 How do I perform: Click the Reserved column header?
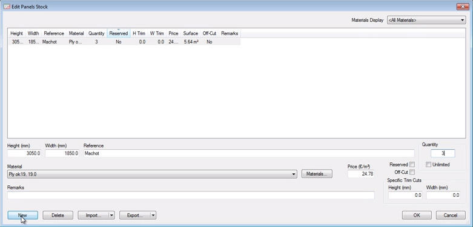coord(119,33)
